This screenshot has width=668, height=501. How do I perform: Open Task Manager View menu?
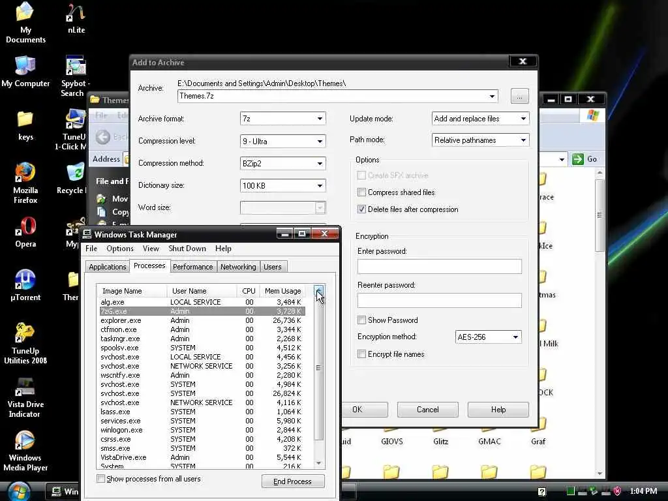(151, 249)
